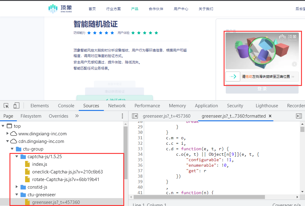Click the debugger sidebar toggle icon
305x206 pixels.
click(299, 116)
